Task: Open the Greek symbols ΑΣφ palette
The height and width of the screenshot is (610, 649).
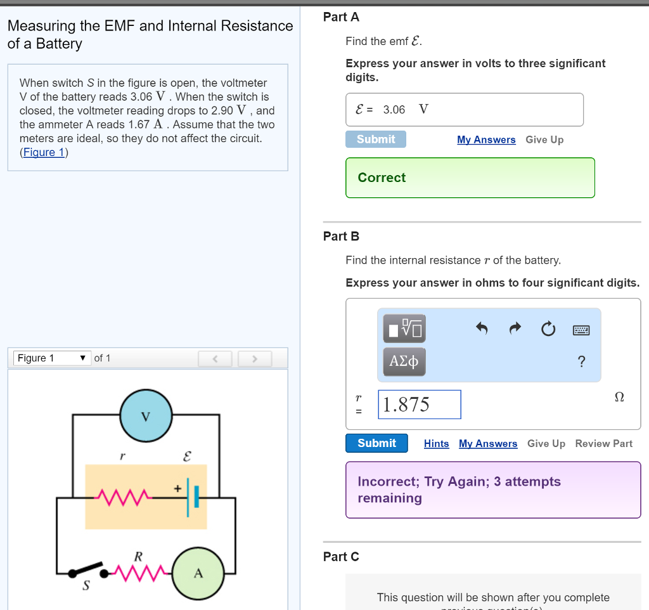Action: (404, 361)
